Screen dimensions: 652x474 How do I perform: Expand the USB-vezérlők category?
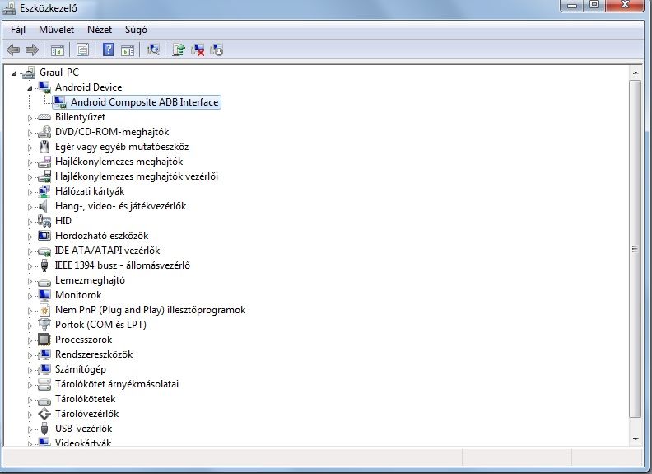point(30,429)
